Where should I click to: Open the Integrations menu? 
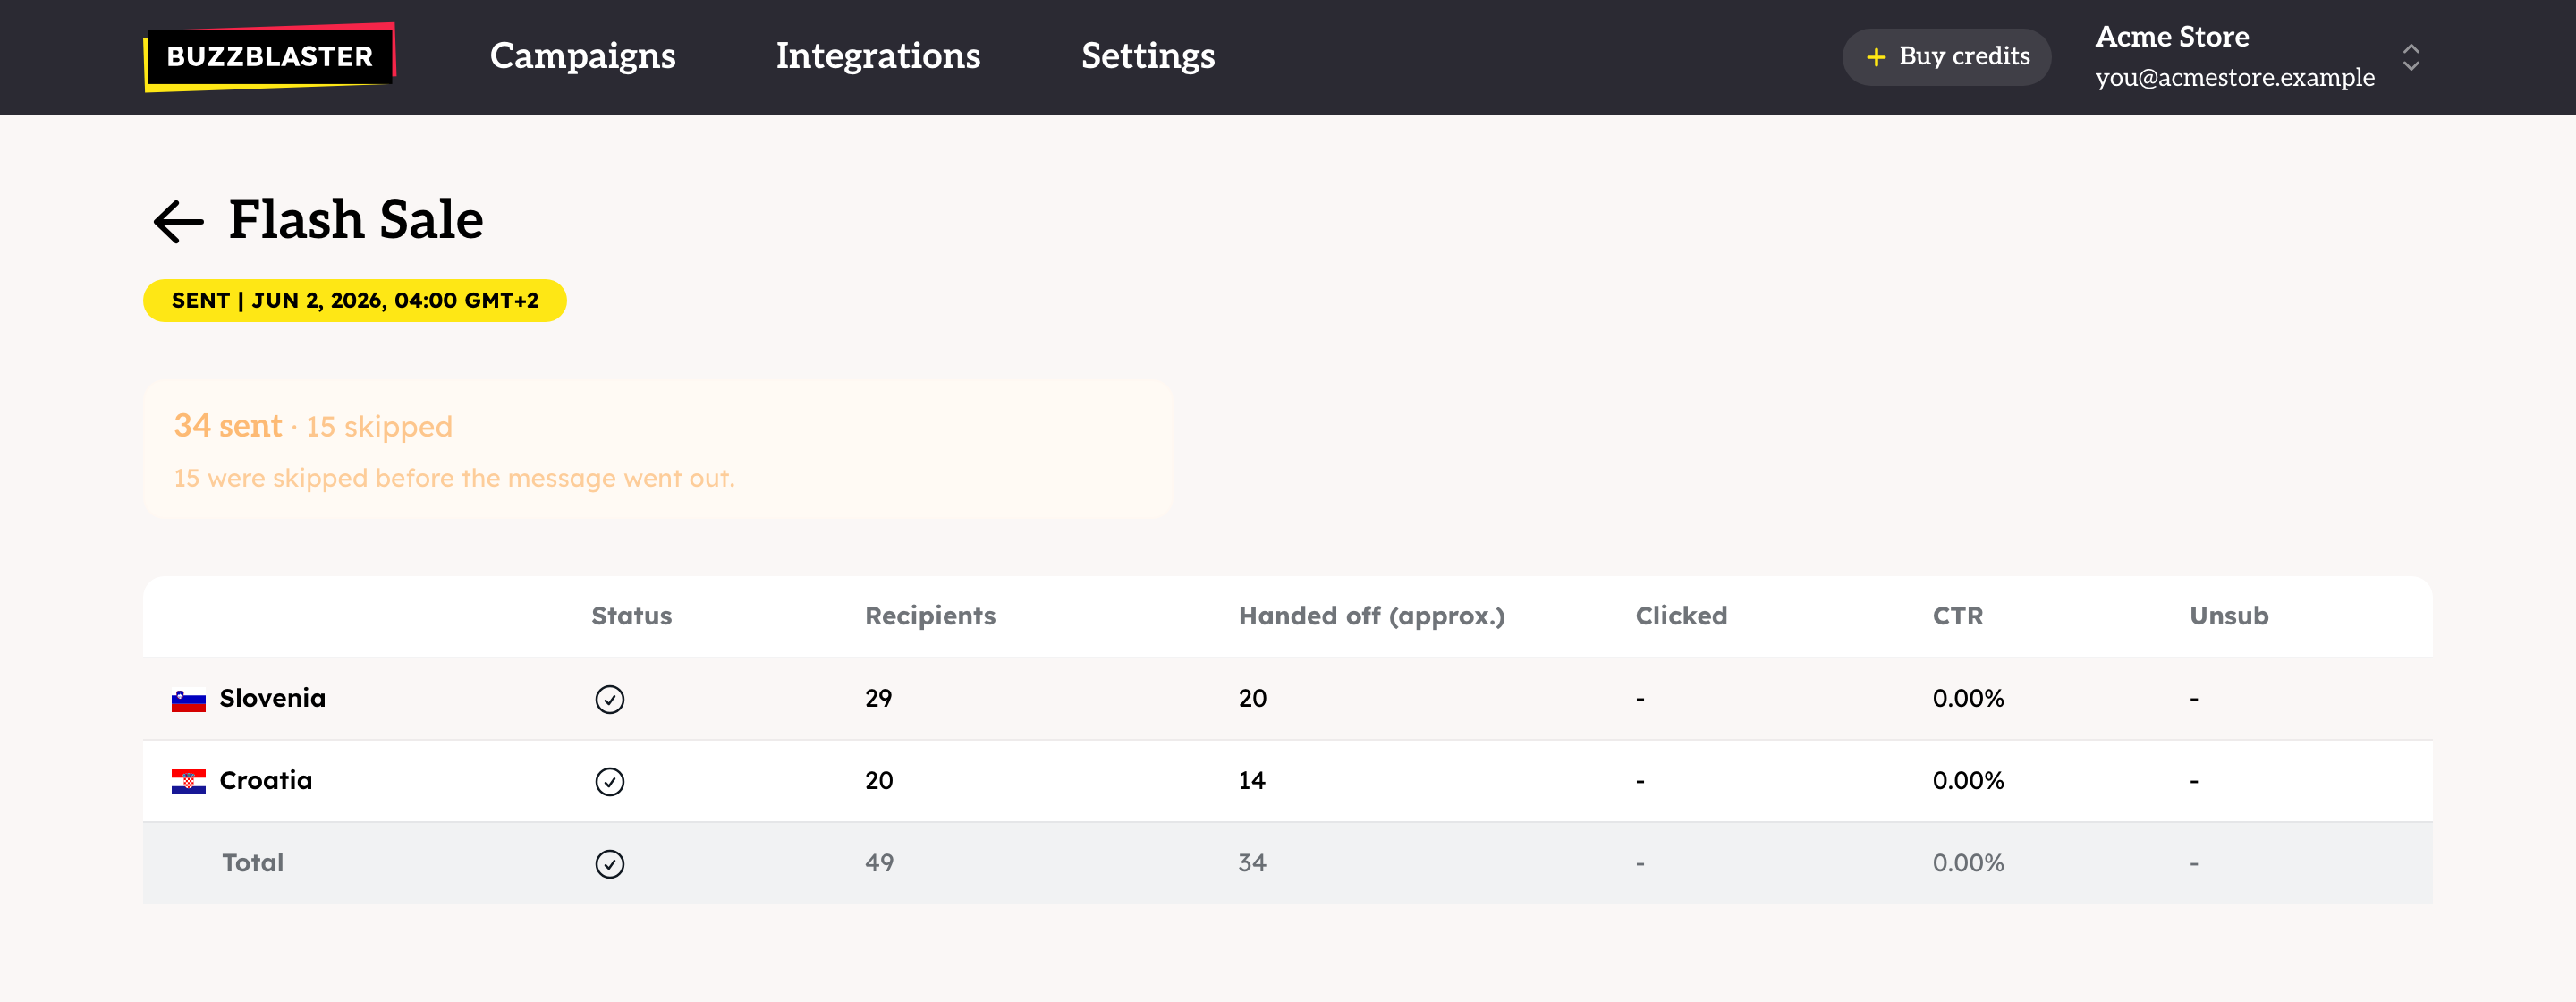click(x=878, y=56)
